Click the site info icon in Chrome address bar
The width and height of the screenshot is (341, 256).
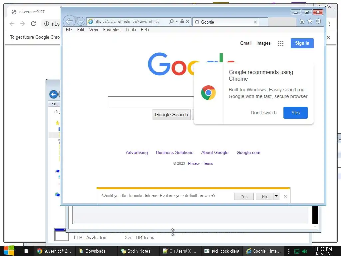click(47, 24)
